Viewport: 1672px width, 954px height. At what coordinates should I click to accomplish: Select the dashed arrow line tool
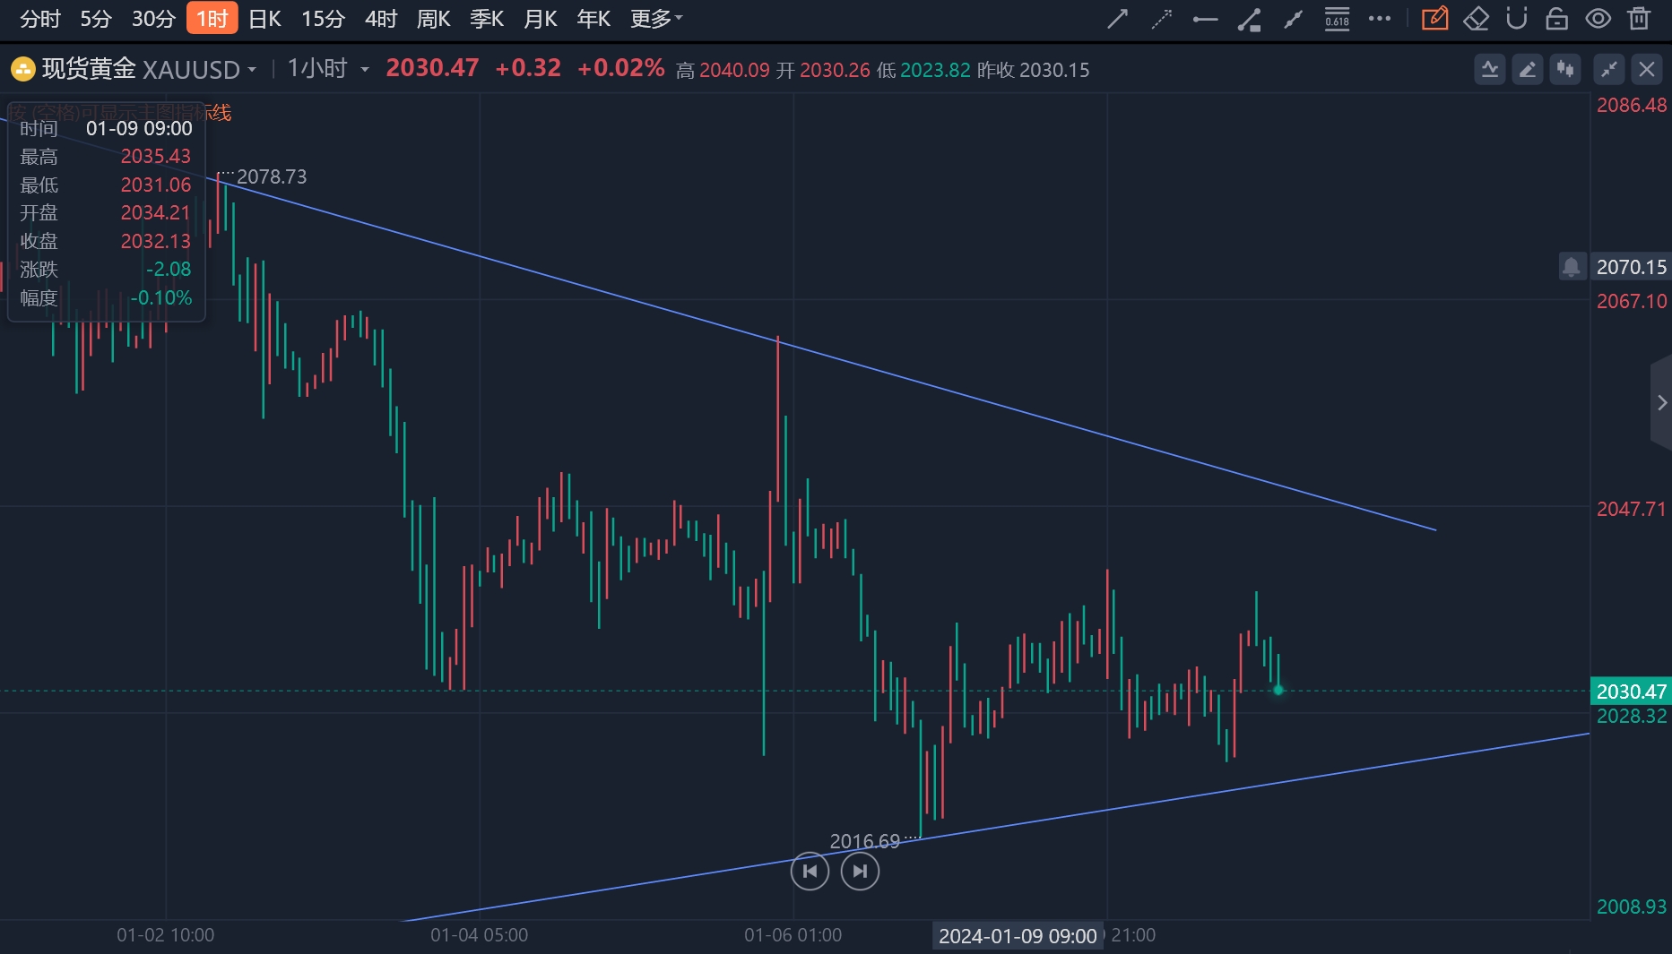(x=1162, y=19)
